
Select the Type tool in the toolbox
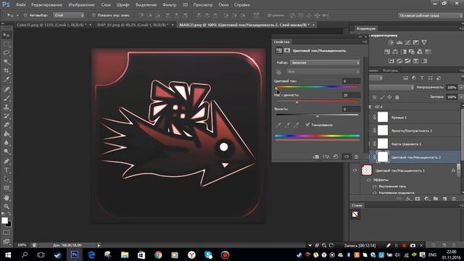[x=7, y=170]
